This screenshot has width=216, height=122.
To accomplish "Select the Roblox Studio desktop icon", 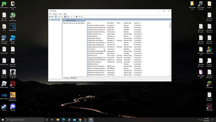I will point(13,39).
